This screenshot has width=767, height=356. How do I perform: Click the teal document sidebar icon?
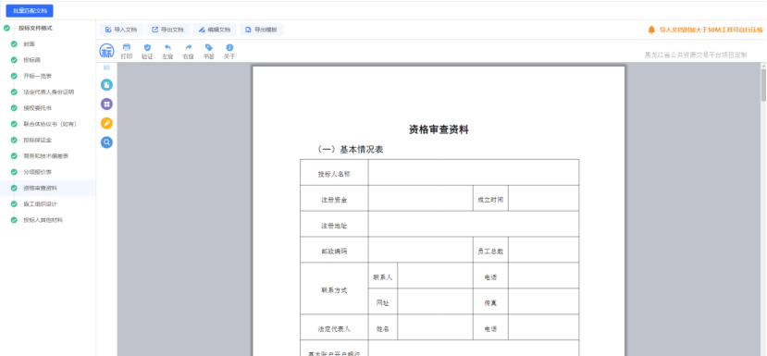coord(106,84)
